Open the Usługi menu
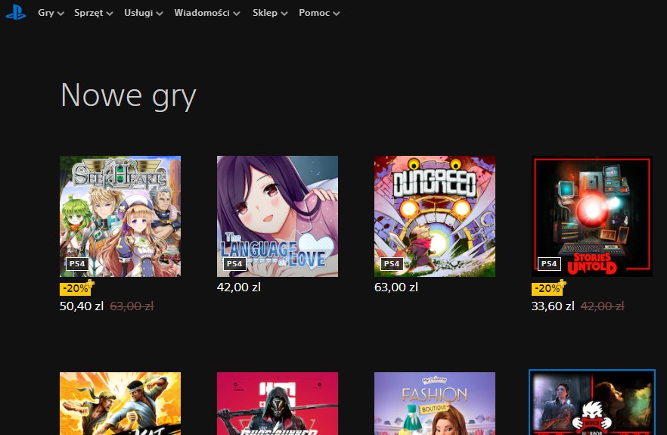This screenshot has width=667, height=435. [144, 13]
